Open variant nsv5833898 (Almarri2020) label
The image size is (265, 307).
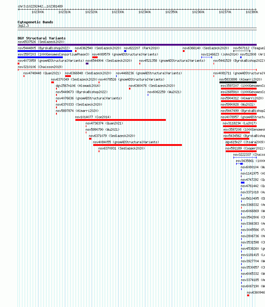[241, 79]
